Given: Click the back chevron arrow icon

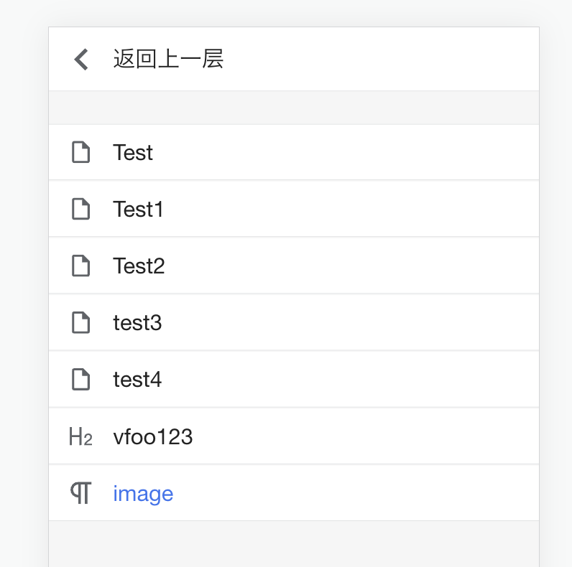Looking at the screenshot, I should (x=81, y=60).
